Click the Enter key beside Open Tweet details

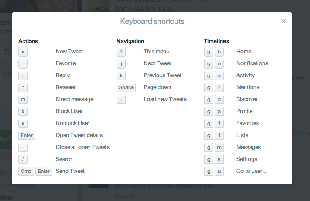[x=27, y=135]
